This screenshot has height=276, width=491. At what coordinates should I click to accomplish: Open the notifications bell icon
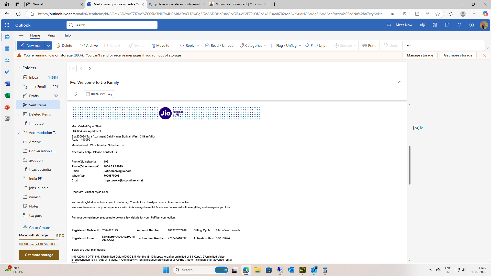pos(459,25)
